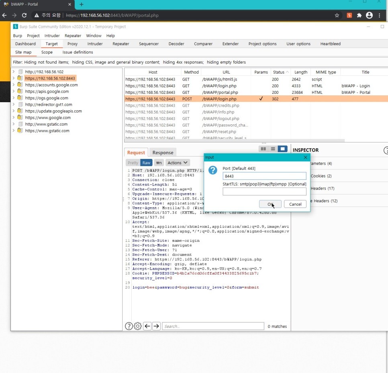This screenshot has width=388, height=373.
Task: Open the Burp menu
Action: (x=17, y=36)
